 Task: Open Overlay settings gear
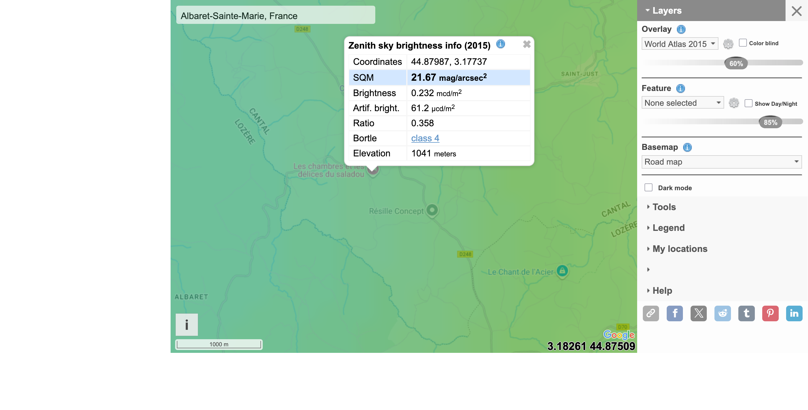coord(728,44)
